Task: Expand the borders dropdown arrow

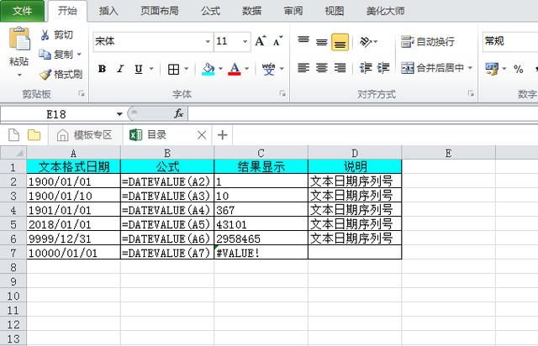Action: point(187,69)
